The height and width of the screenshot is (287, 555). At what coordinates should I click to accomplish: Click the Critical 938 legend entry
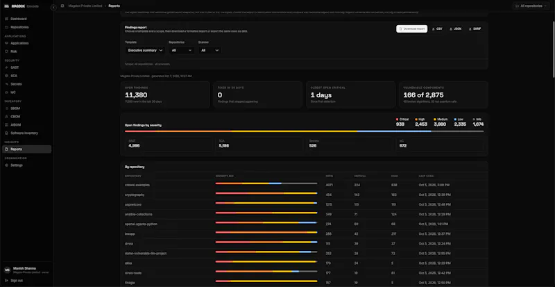[402, 122]
